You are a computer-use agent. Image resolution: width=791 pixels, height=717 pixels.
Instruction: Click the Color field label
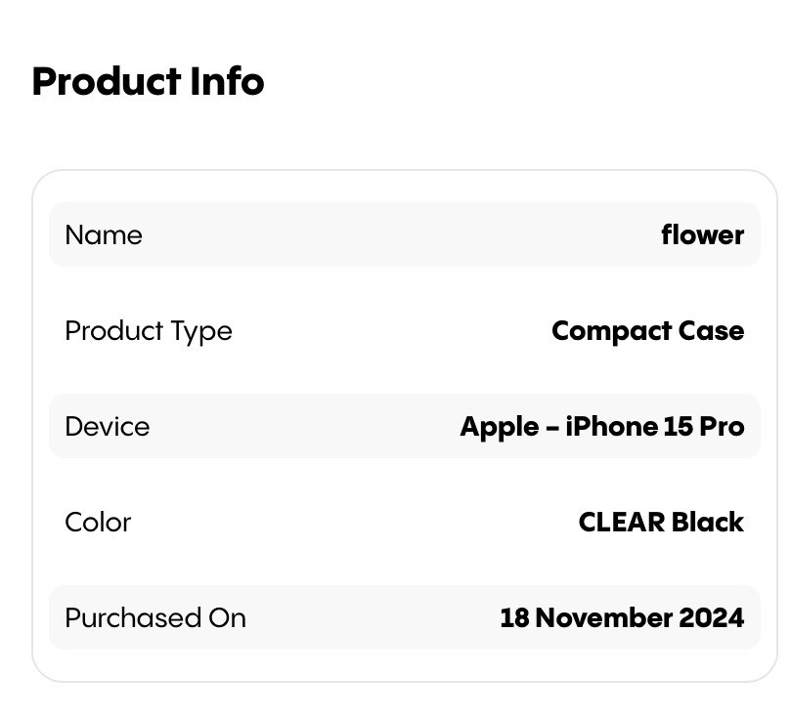pyautogui.click(x=98, y=523)
